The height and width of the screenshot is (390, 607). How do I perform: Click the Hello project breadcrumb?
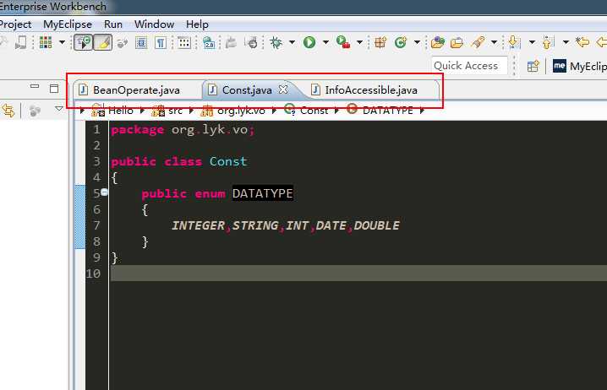112,111
